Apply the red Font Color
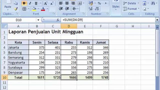The image size is (160, 90). click(43, 9)
